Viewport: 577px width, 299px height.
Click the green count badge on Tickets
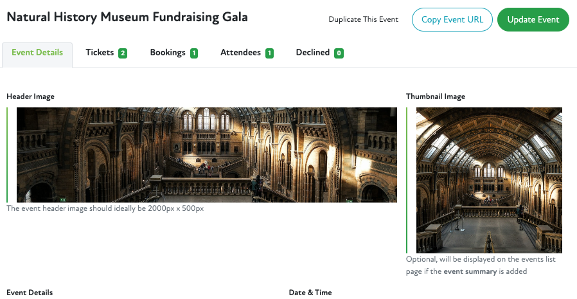pyautogui.click(x=122, y=53)
